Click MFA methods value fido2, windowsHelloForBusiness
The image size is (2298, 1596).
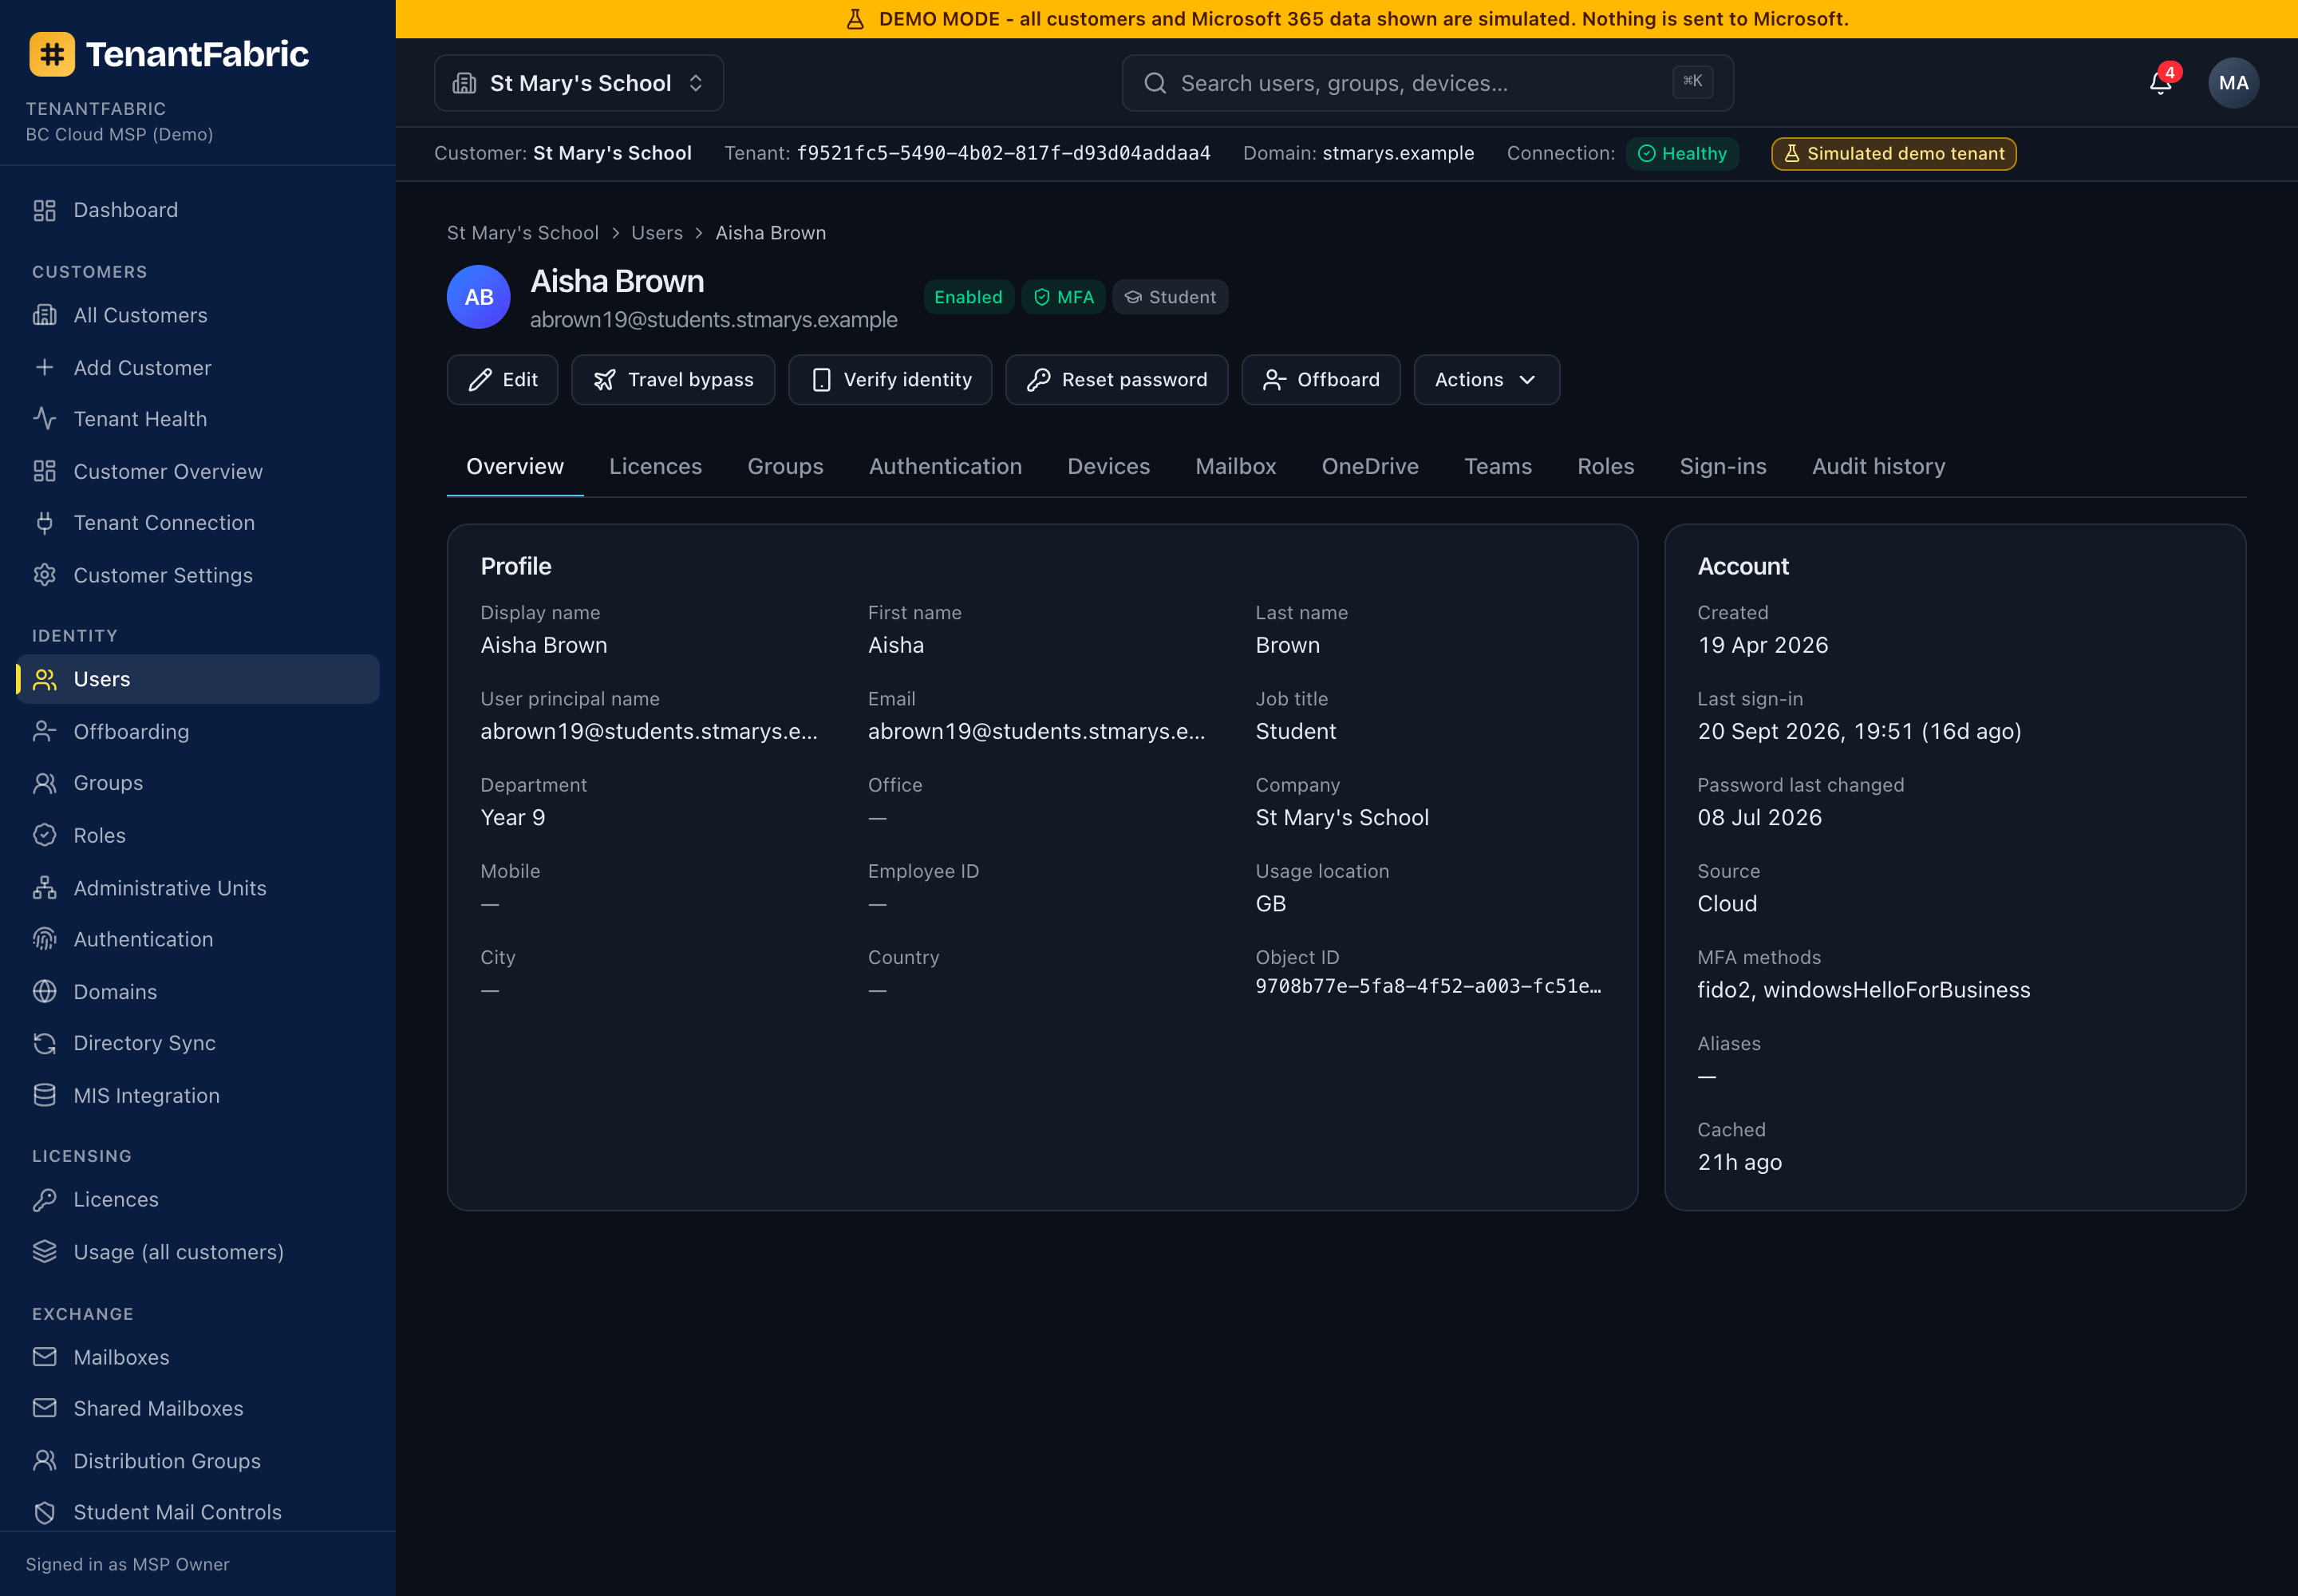click(1863, 990)
